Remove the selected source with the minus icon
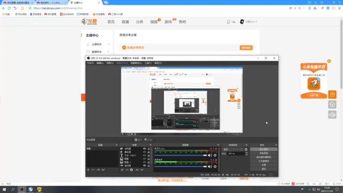This screenshot has height=193, width=343. click(126, 170)
